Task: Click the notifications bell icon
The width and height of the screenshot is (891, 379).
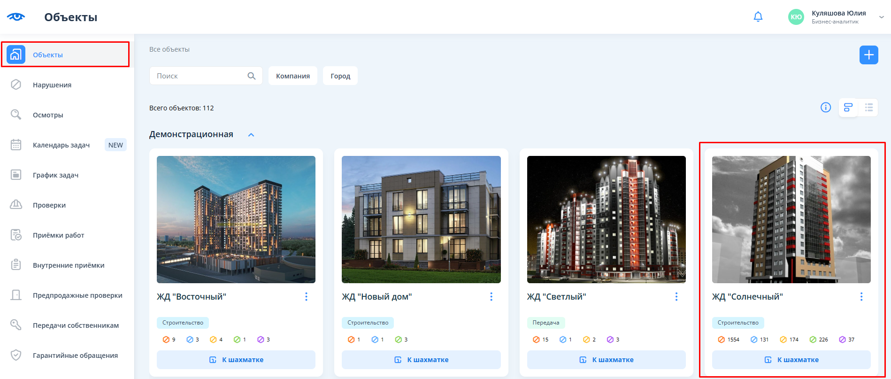Action: [758, 17]
